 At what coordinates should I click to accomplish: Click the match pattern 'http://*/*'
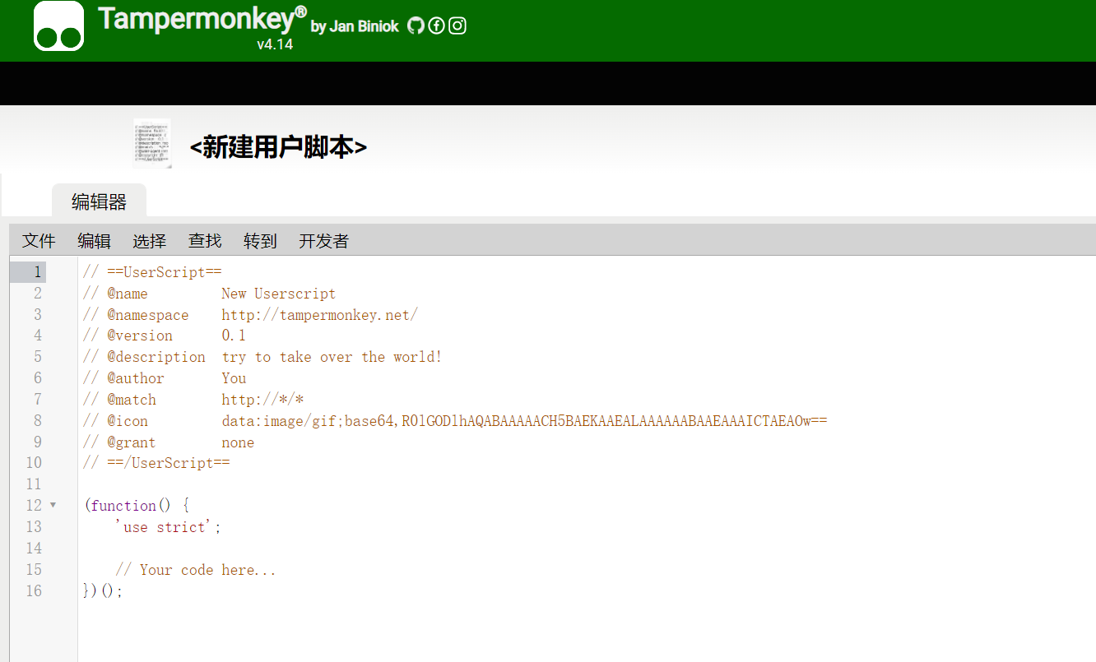[262, 400]
